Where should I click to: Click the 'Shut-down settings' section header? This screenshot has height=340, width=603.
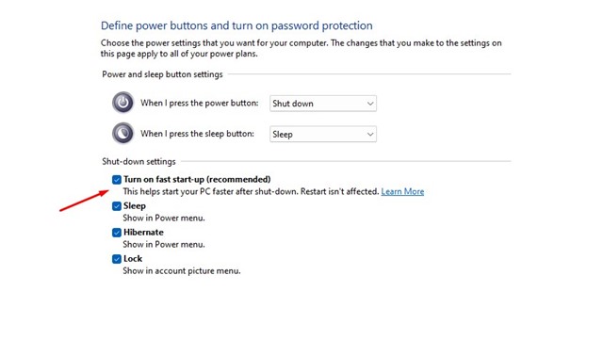(139, 162)
